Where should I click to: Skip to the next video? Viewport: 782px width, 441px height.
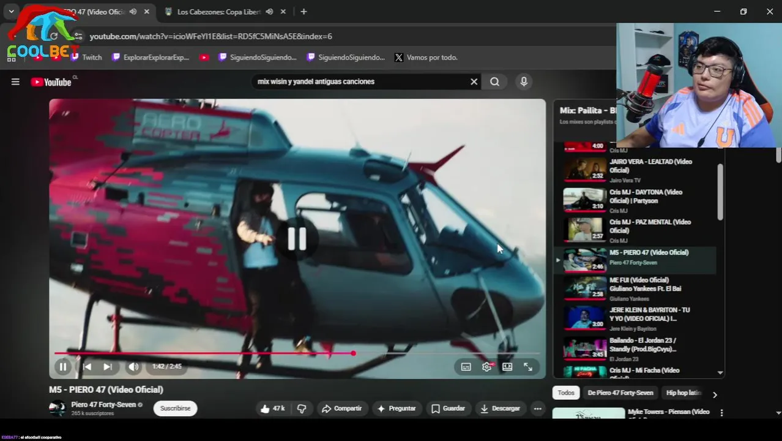(107, 366)
